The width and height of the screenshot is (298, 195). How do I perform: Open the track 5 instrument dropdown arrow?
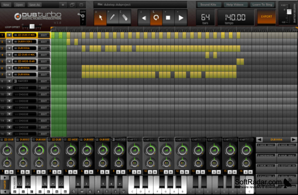[9, 61]
